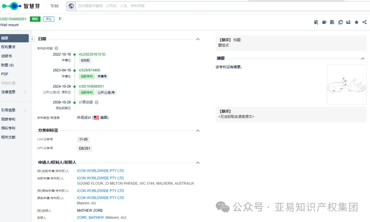Download the patent as PDF
Viewport: 370px width, 222px height.
click(316, 22)
